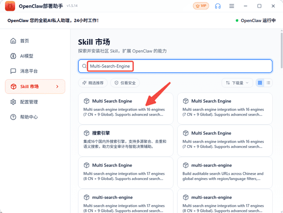Click the 消息平台 chat bubble icon
283x213 pixels.
[13, 71]
